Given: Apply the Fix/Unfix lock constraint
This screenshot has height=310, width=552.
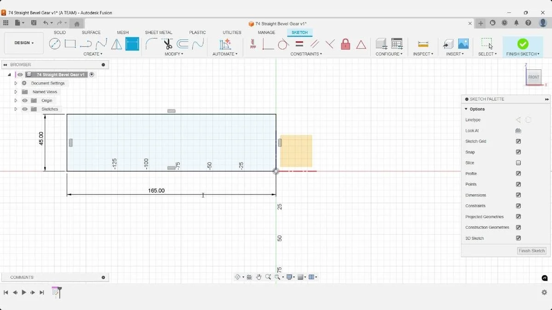Looking at the screenshot, I should point(345,44).
